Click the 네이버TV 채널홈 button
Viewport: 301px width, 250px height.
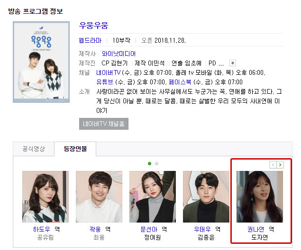104,124
